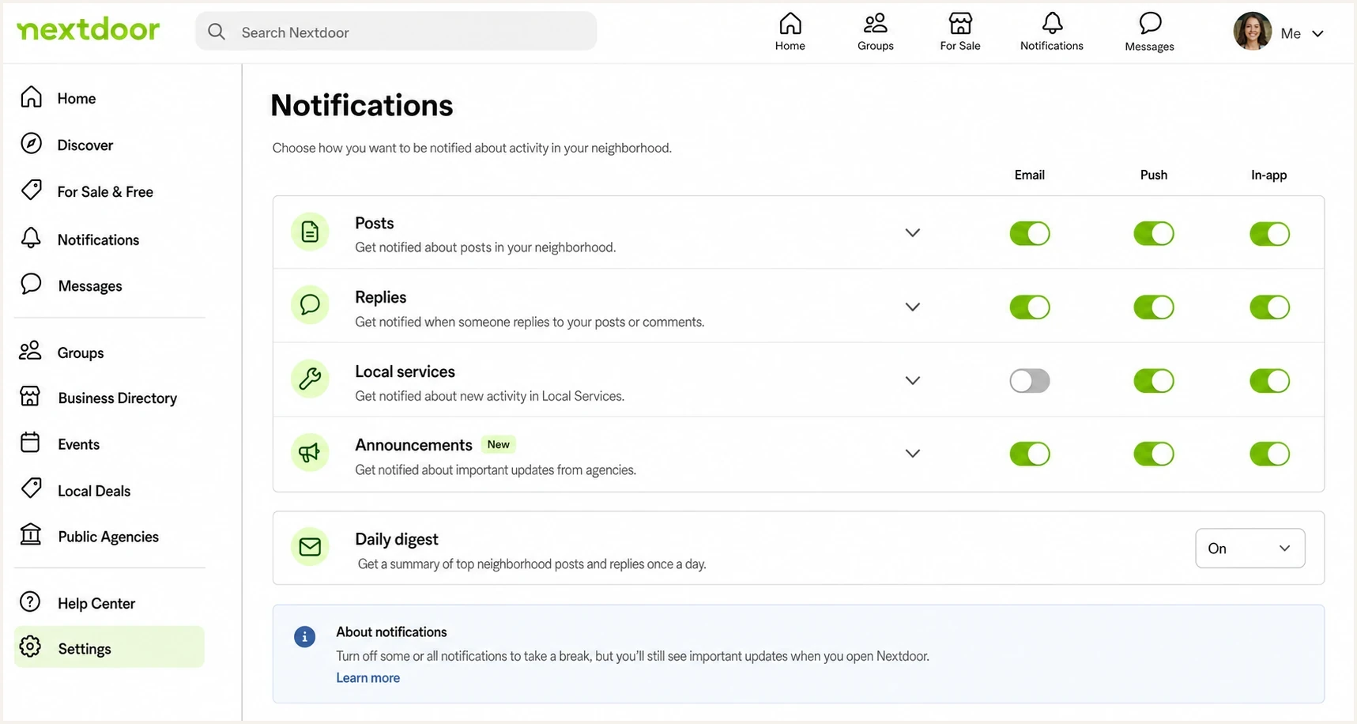Click sidebar Help Center question icon
The height and width of the screenshot is (724, 1357).
point(30,602)
